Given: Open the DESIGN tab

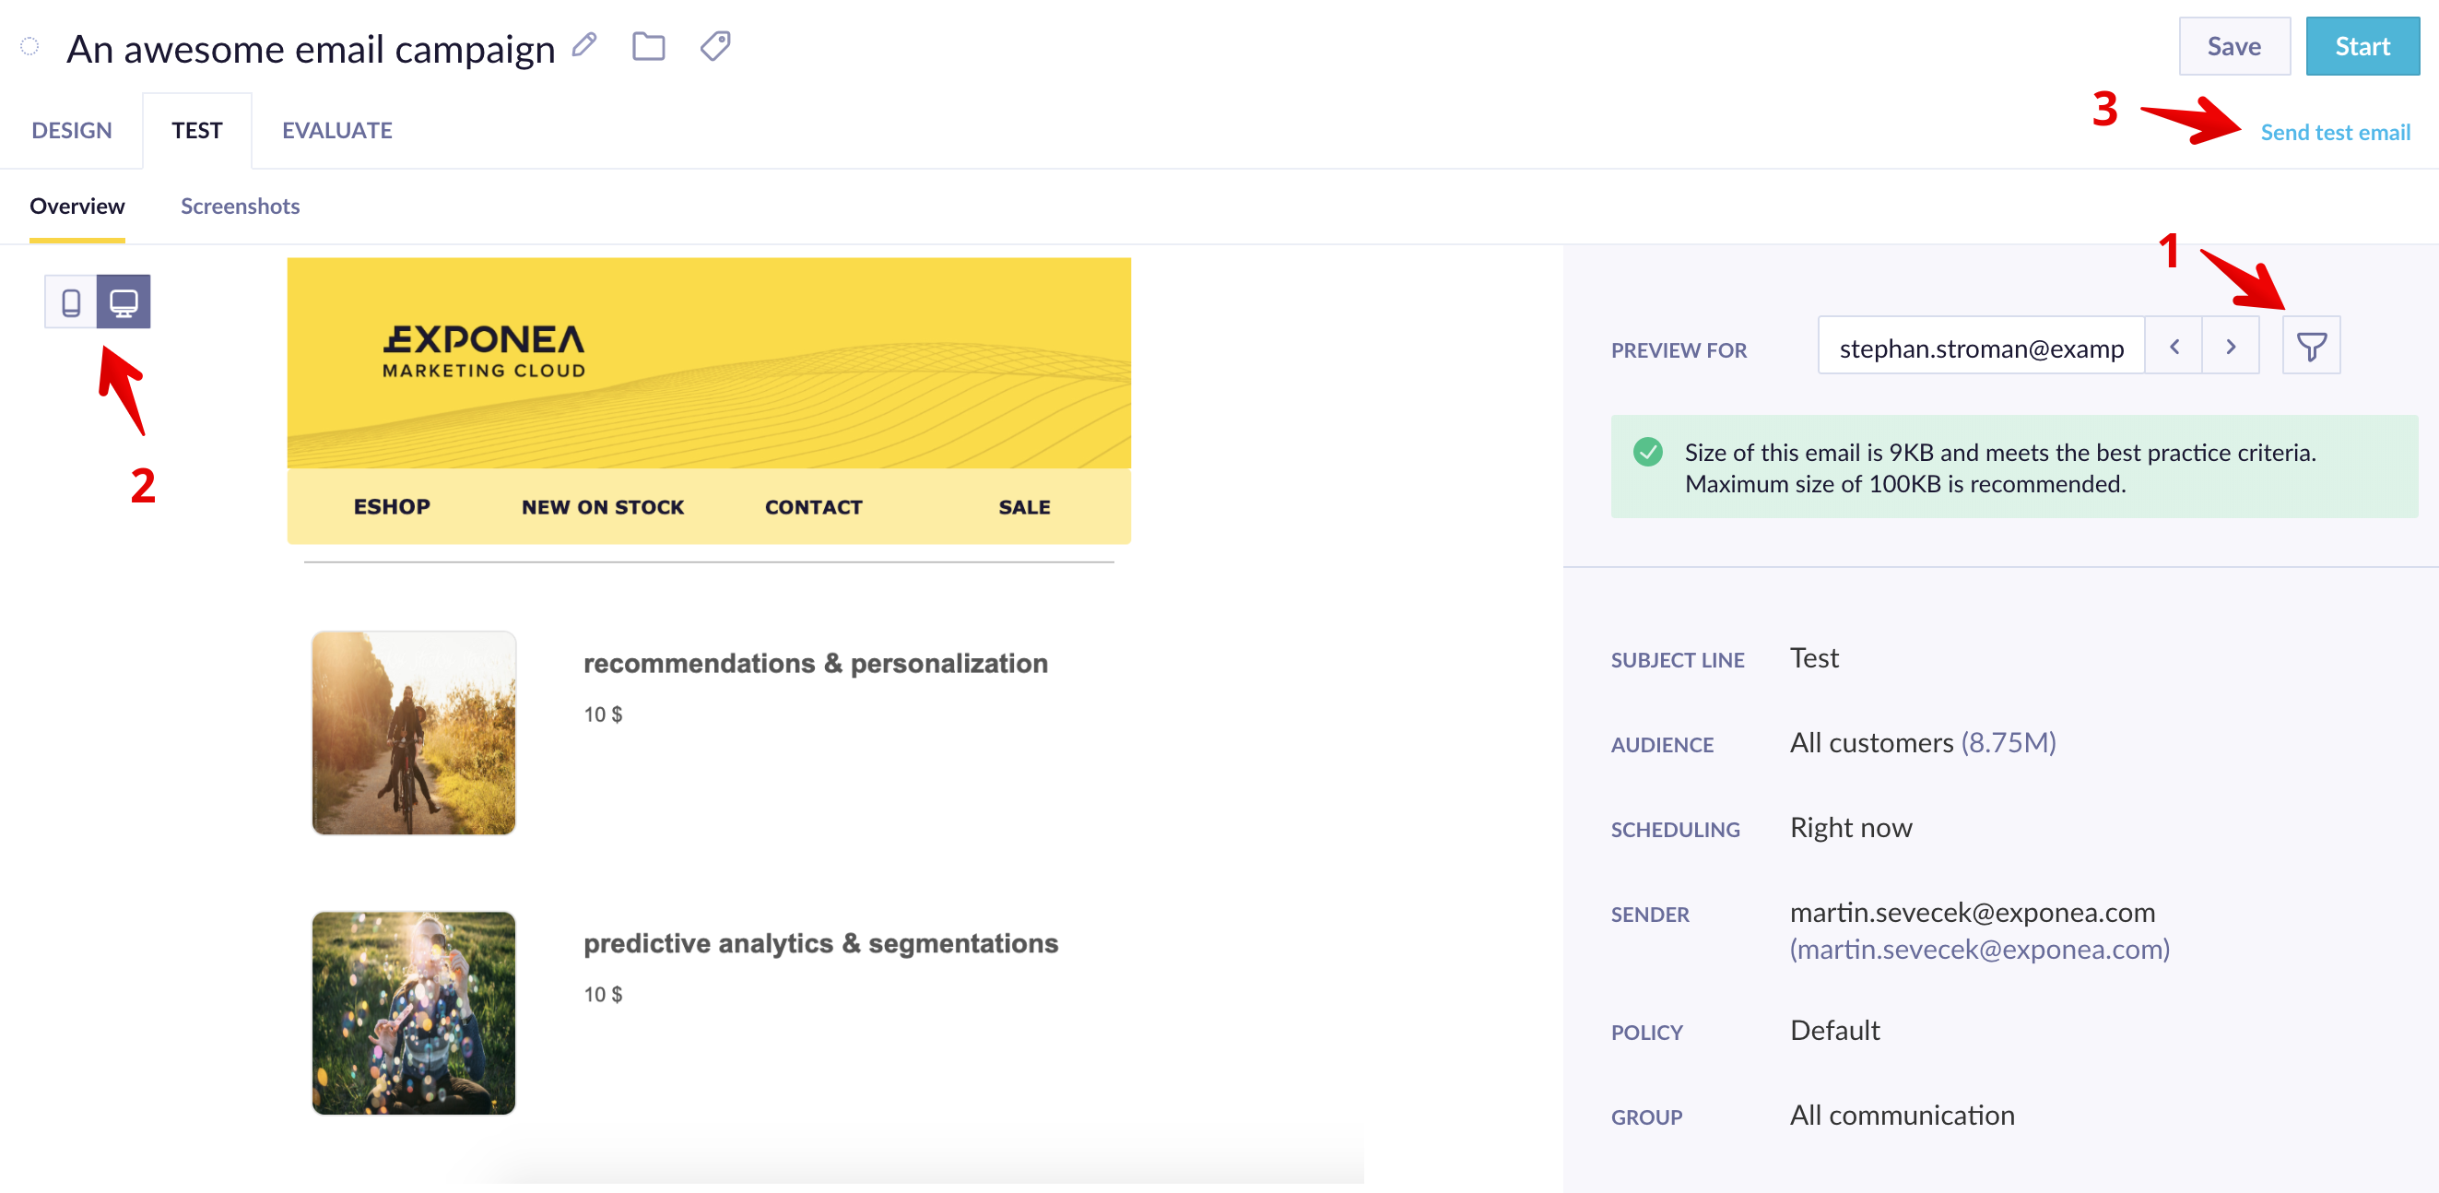Looking at the screenshot, I should tap(72, 131).
